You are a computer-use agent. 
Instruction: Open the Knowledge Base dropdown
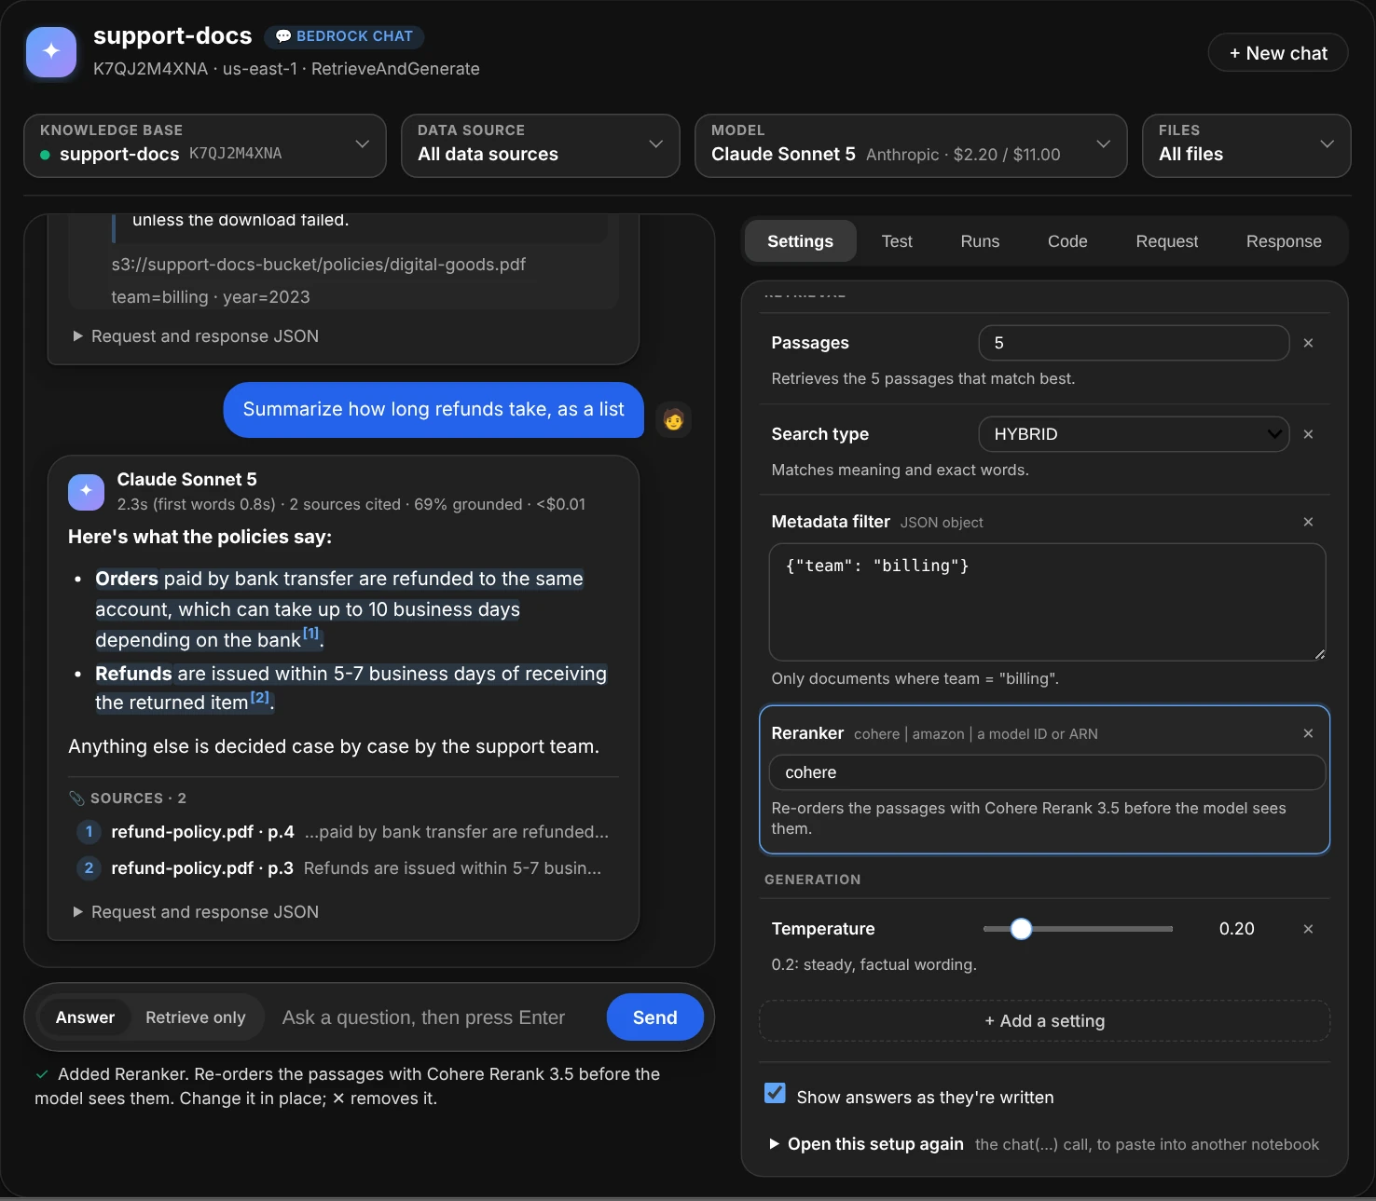pos(205,145)
